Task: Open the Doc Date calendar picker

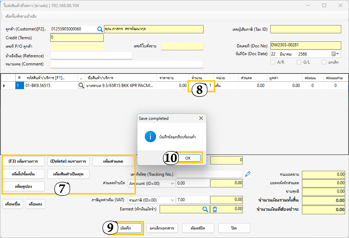Action: point(335,54)
